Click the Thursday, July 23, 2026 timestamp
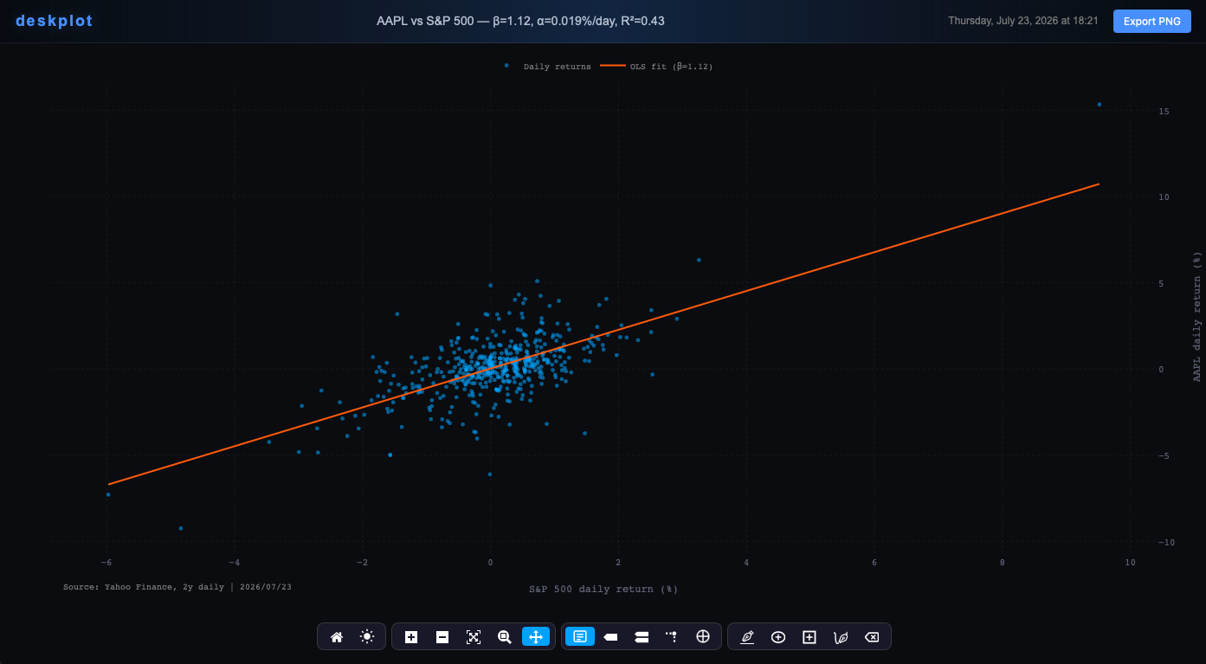This screenshot has height=664, width=1206. coord(1023,21)
